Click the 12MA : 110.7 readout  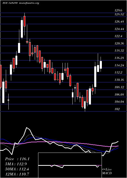tap(17, 174)
